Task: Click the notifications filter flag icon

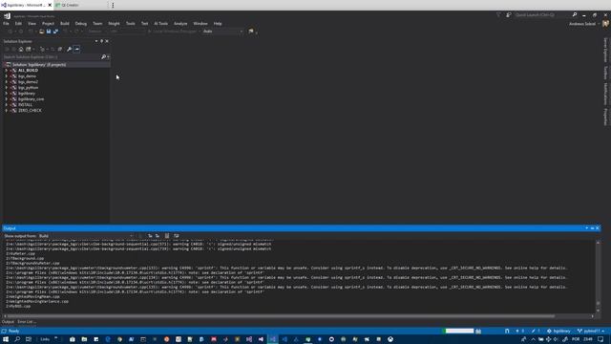Action: 498,15
